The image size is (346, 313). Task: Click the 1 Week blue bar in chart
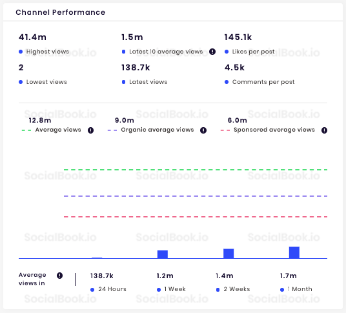[x=163, y=254]
